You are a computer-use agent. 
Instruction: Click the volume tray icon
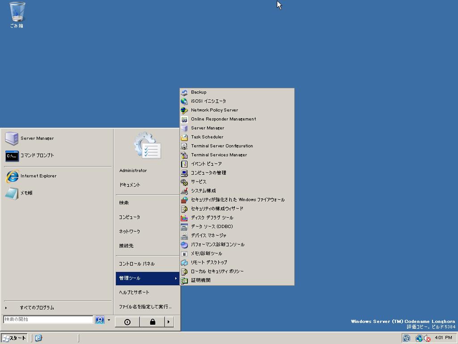(x=427, y=338)
